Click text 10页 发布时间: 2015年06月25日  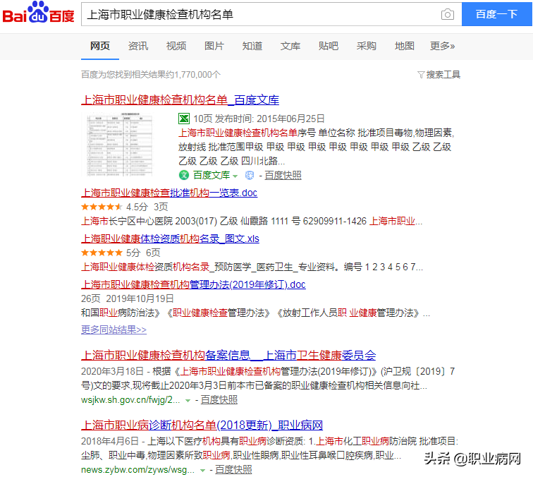(259, 119)
